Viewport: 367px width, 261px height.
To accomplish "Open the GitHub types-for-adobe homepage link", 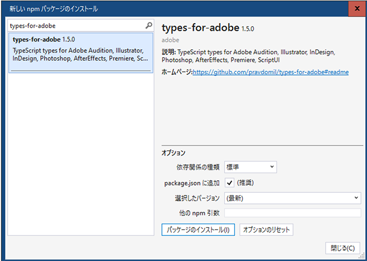I will pyautogui.click(x=271, y=72).
